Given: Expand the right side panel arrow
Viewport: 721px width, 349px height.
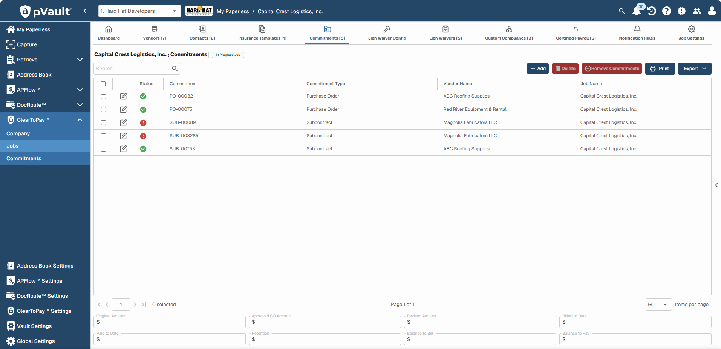Looking at the screenshot, I should coord(716,185).
